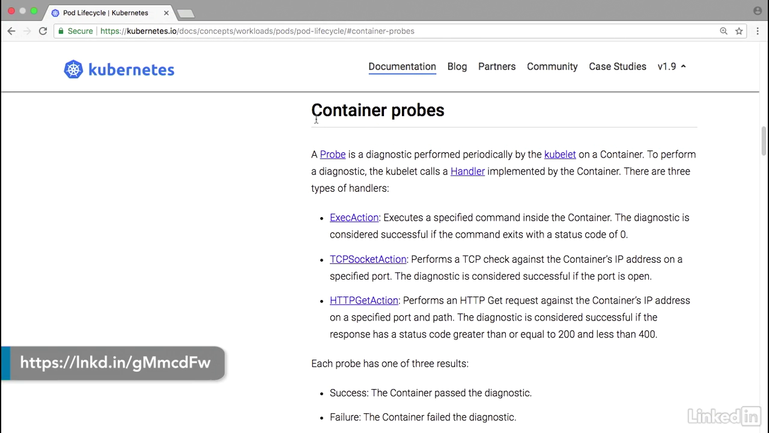
Task: Open the Blog nav item
Action: coord(457,67)
